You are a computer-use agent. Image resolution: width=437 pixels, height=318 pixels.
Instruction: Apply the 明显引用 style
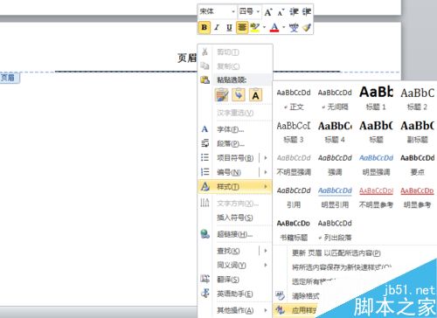pyautogui.click(x=335, y=197)
